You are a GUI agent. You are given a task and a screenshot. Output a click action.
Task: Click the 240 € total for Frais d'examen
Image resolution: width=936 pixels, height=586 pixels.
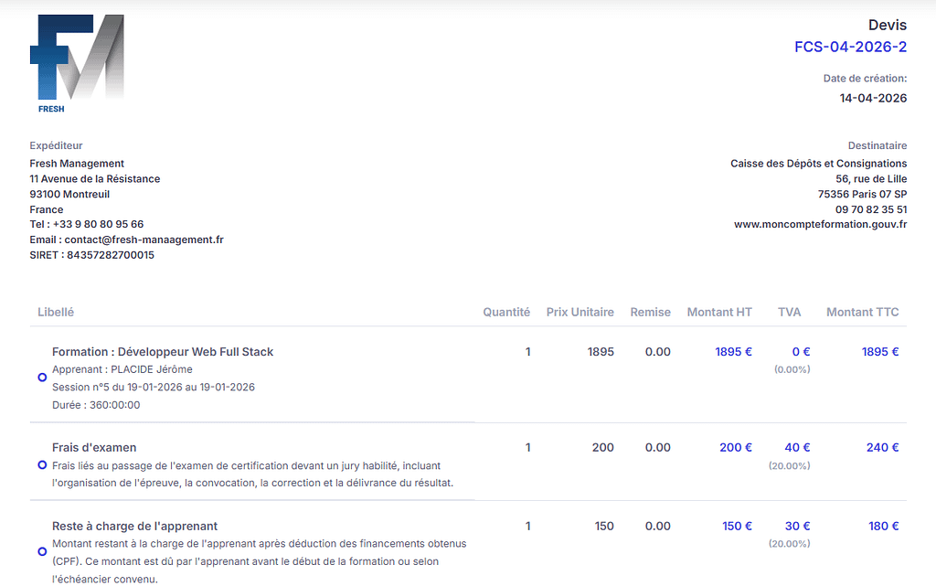point(882,448)
